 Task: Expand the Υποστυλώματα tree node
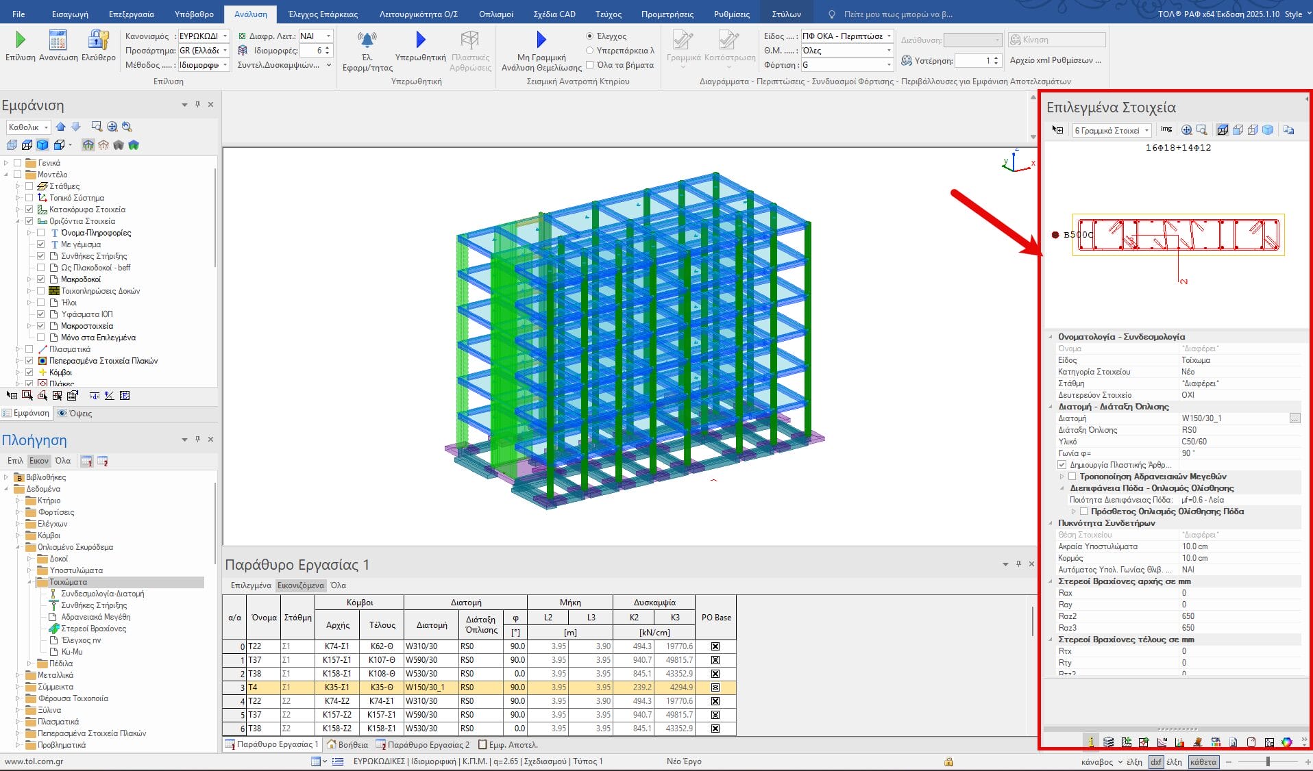point(29,570)
